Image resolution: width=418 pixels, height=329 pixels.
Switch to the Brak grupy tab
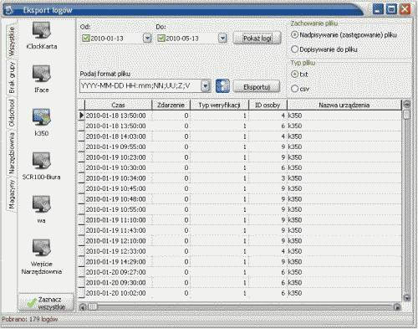click(x=12, y=78)
